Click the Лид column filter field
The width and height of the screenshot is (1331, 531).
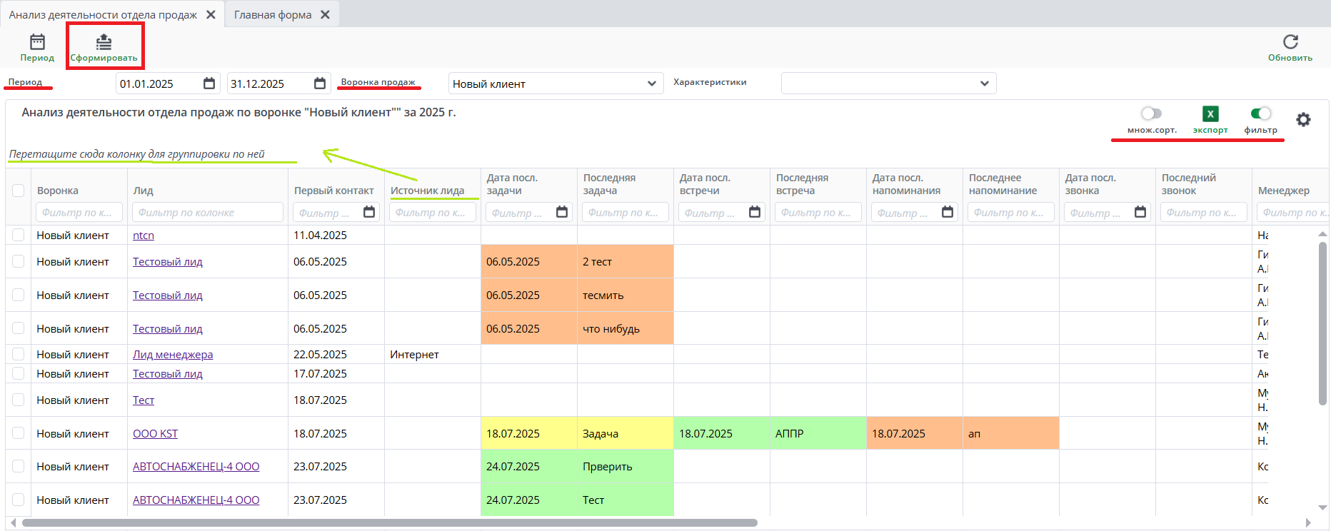209,212
